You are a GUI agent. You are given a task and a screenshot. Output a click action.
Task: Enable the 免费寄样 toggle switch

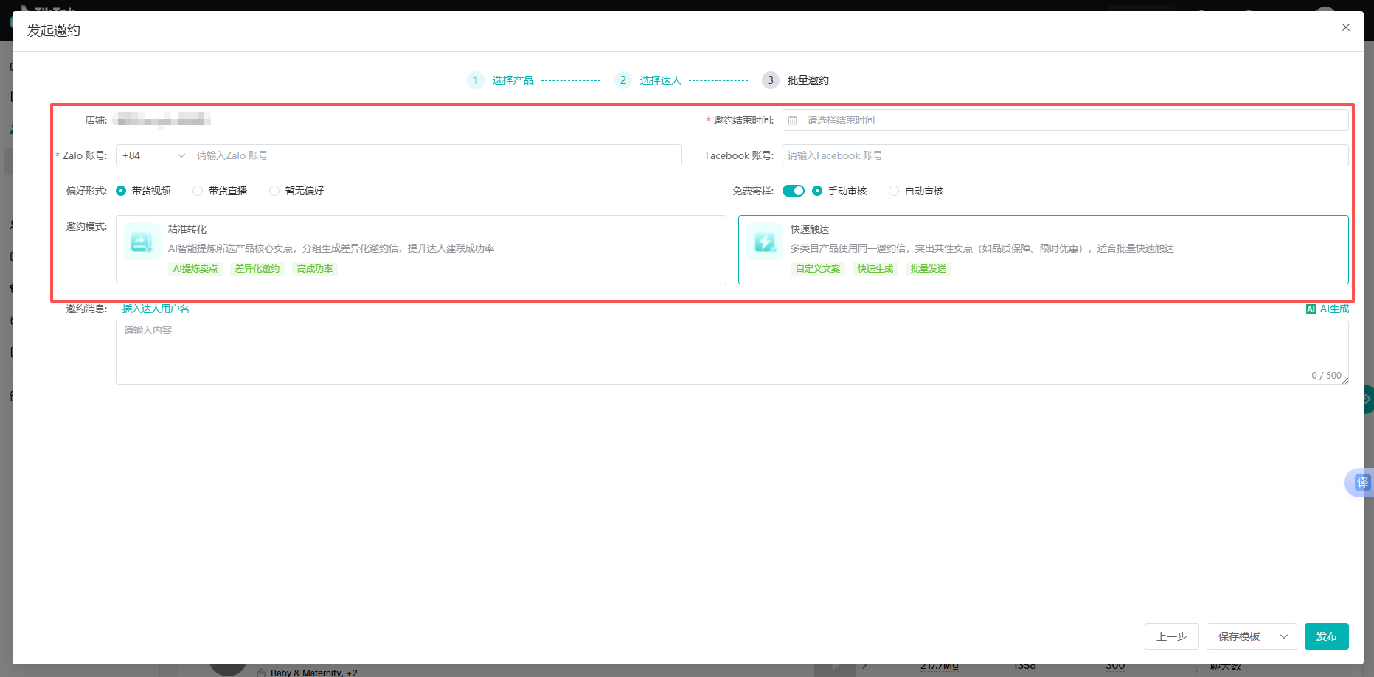click(x=794, y=190)
